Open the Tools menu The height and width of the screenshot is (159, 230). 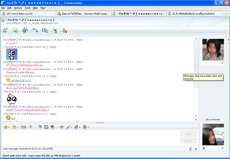click(x=28, y=8)
